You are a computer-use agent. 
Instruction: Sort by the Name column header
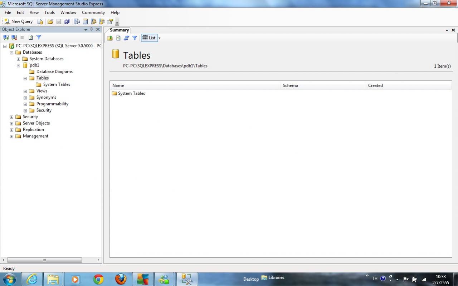pyautogui.click(x=195, y=85)
